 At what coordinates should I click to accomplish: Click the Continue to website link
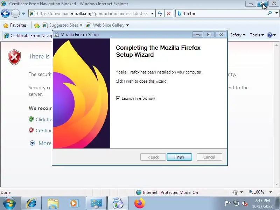(x=44, y=131)
